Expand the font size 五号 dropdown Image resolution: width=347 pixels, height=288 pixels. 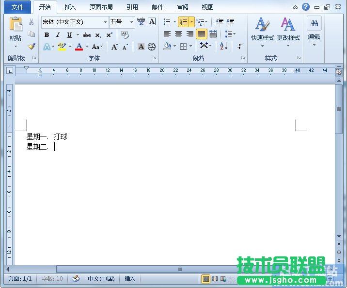pos(131,22)
